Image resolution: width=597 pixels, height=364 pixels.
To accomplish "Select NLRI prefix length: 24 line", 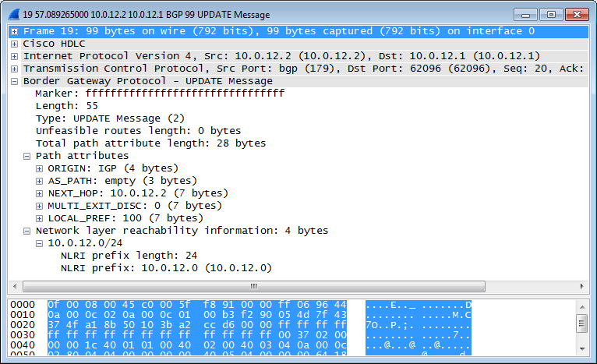I will pos(129,256).
